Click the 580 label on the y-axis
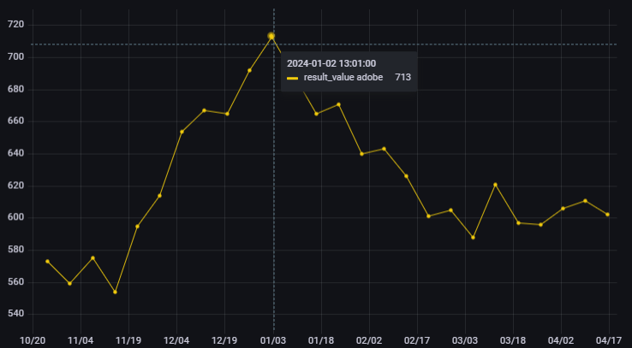 (15, 250)
